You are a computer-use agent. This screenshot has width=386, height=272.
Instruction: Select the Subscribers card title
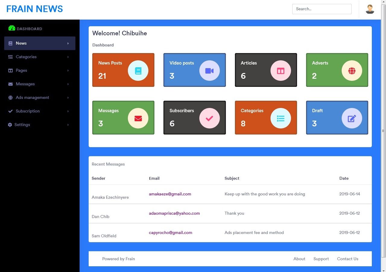pyautogui.click(x=182, y=111)
